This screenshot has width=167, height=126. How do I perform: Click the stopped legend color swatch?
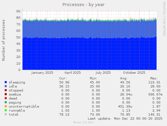coord(6,90)
